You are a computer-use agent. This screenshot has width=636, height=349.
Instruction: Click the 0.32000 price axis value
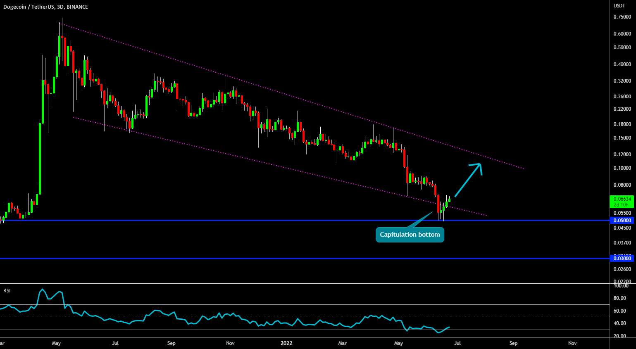(x=622, y=81)
